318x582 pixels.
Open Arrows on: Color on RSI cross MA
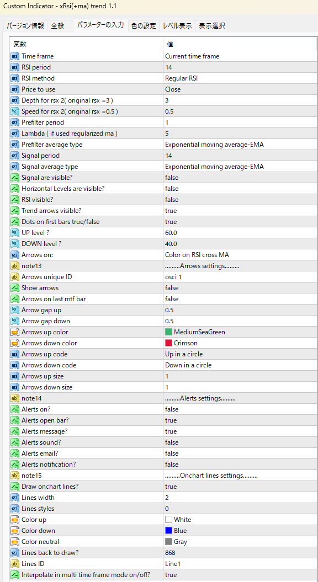tap(240, 255)
